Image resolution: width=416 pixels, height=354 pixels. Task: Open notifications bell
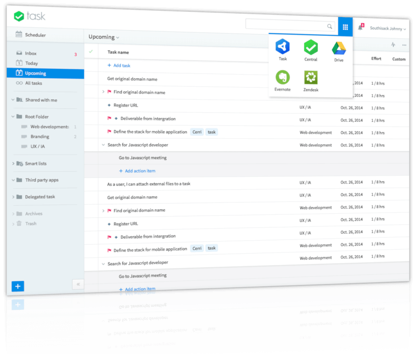tap(360, 27)
